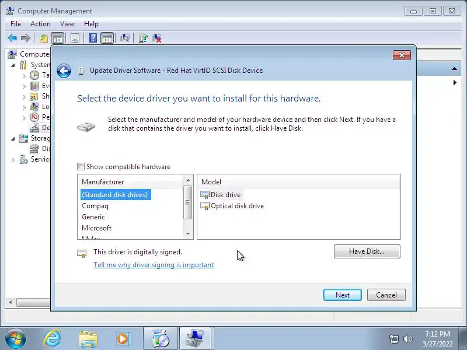Click console tree horizontal scroll left arrow
Screen dimensions: 467x350
11,302
